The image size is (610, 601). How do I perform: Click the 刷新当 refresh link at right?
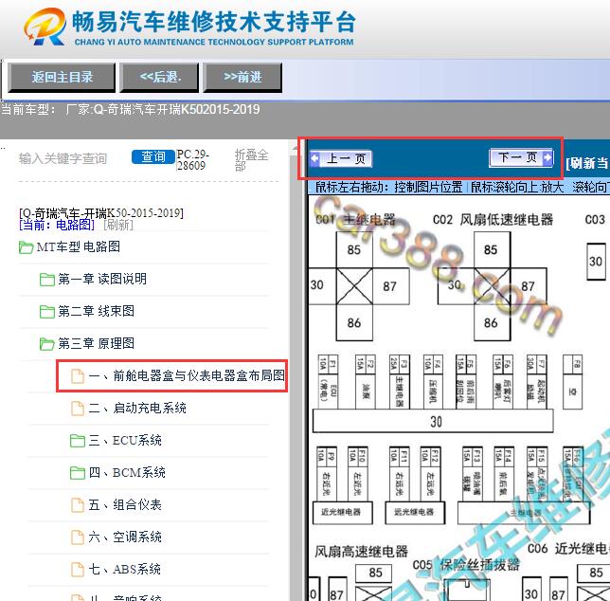pos(587,163)
